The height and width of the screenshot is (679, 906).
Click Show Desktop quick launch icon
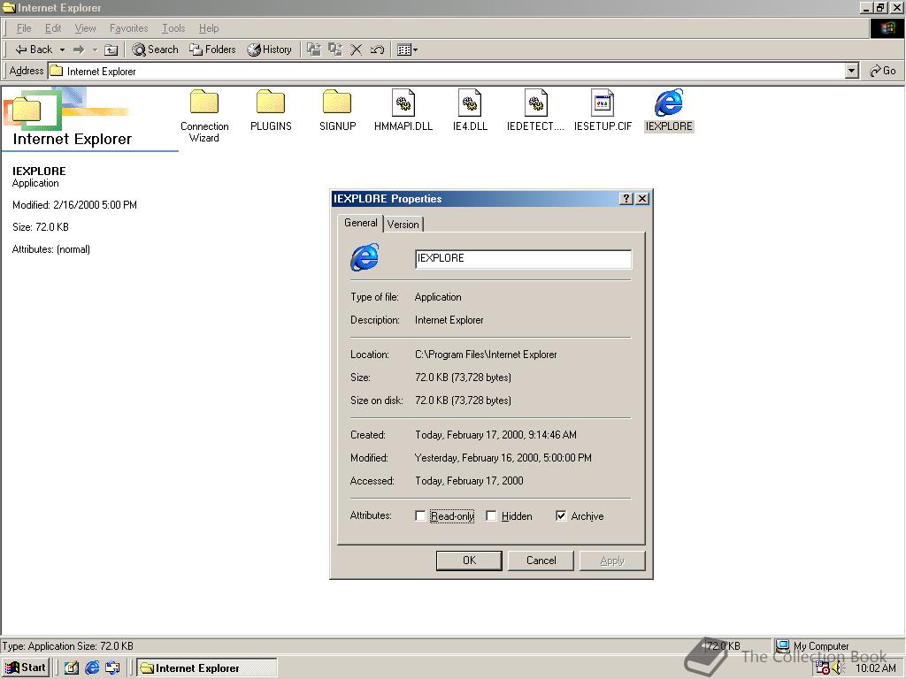tap(71, 668)
